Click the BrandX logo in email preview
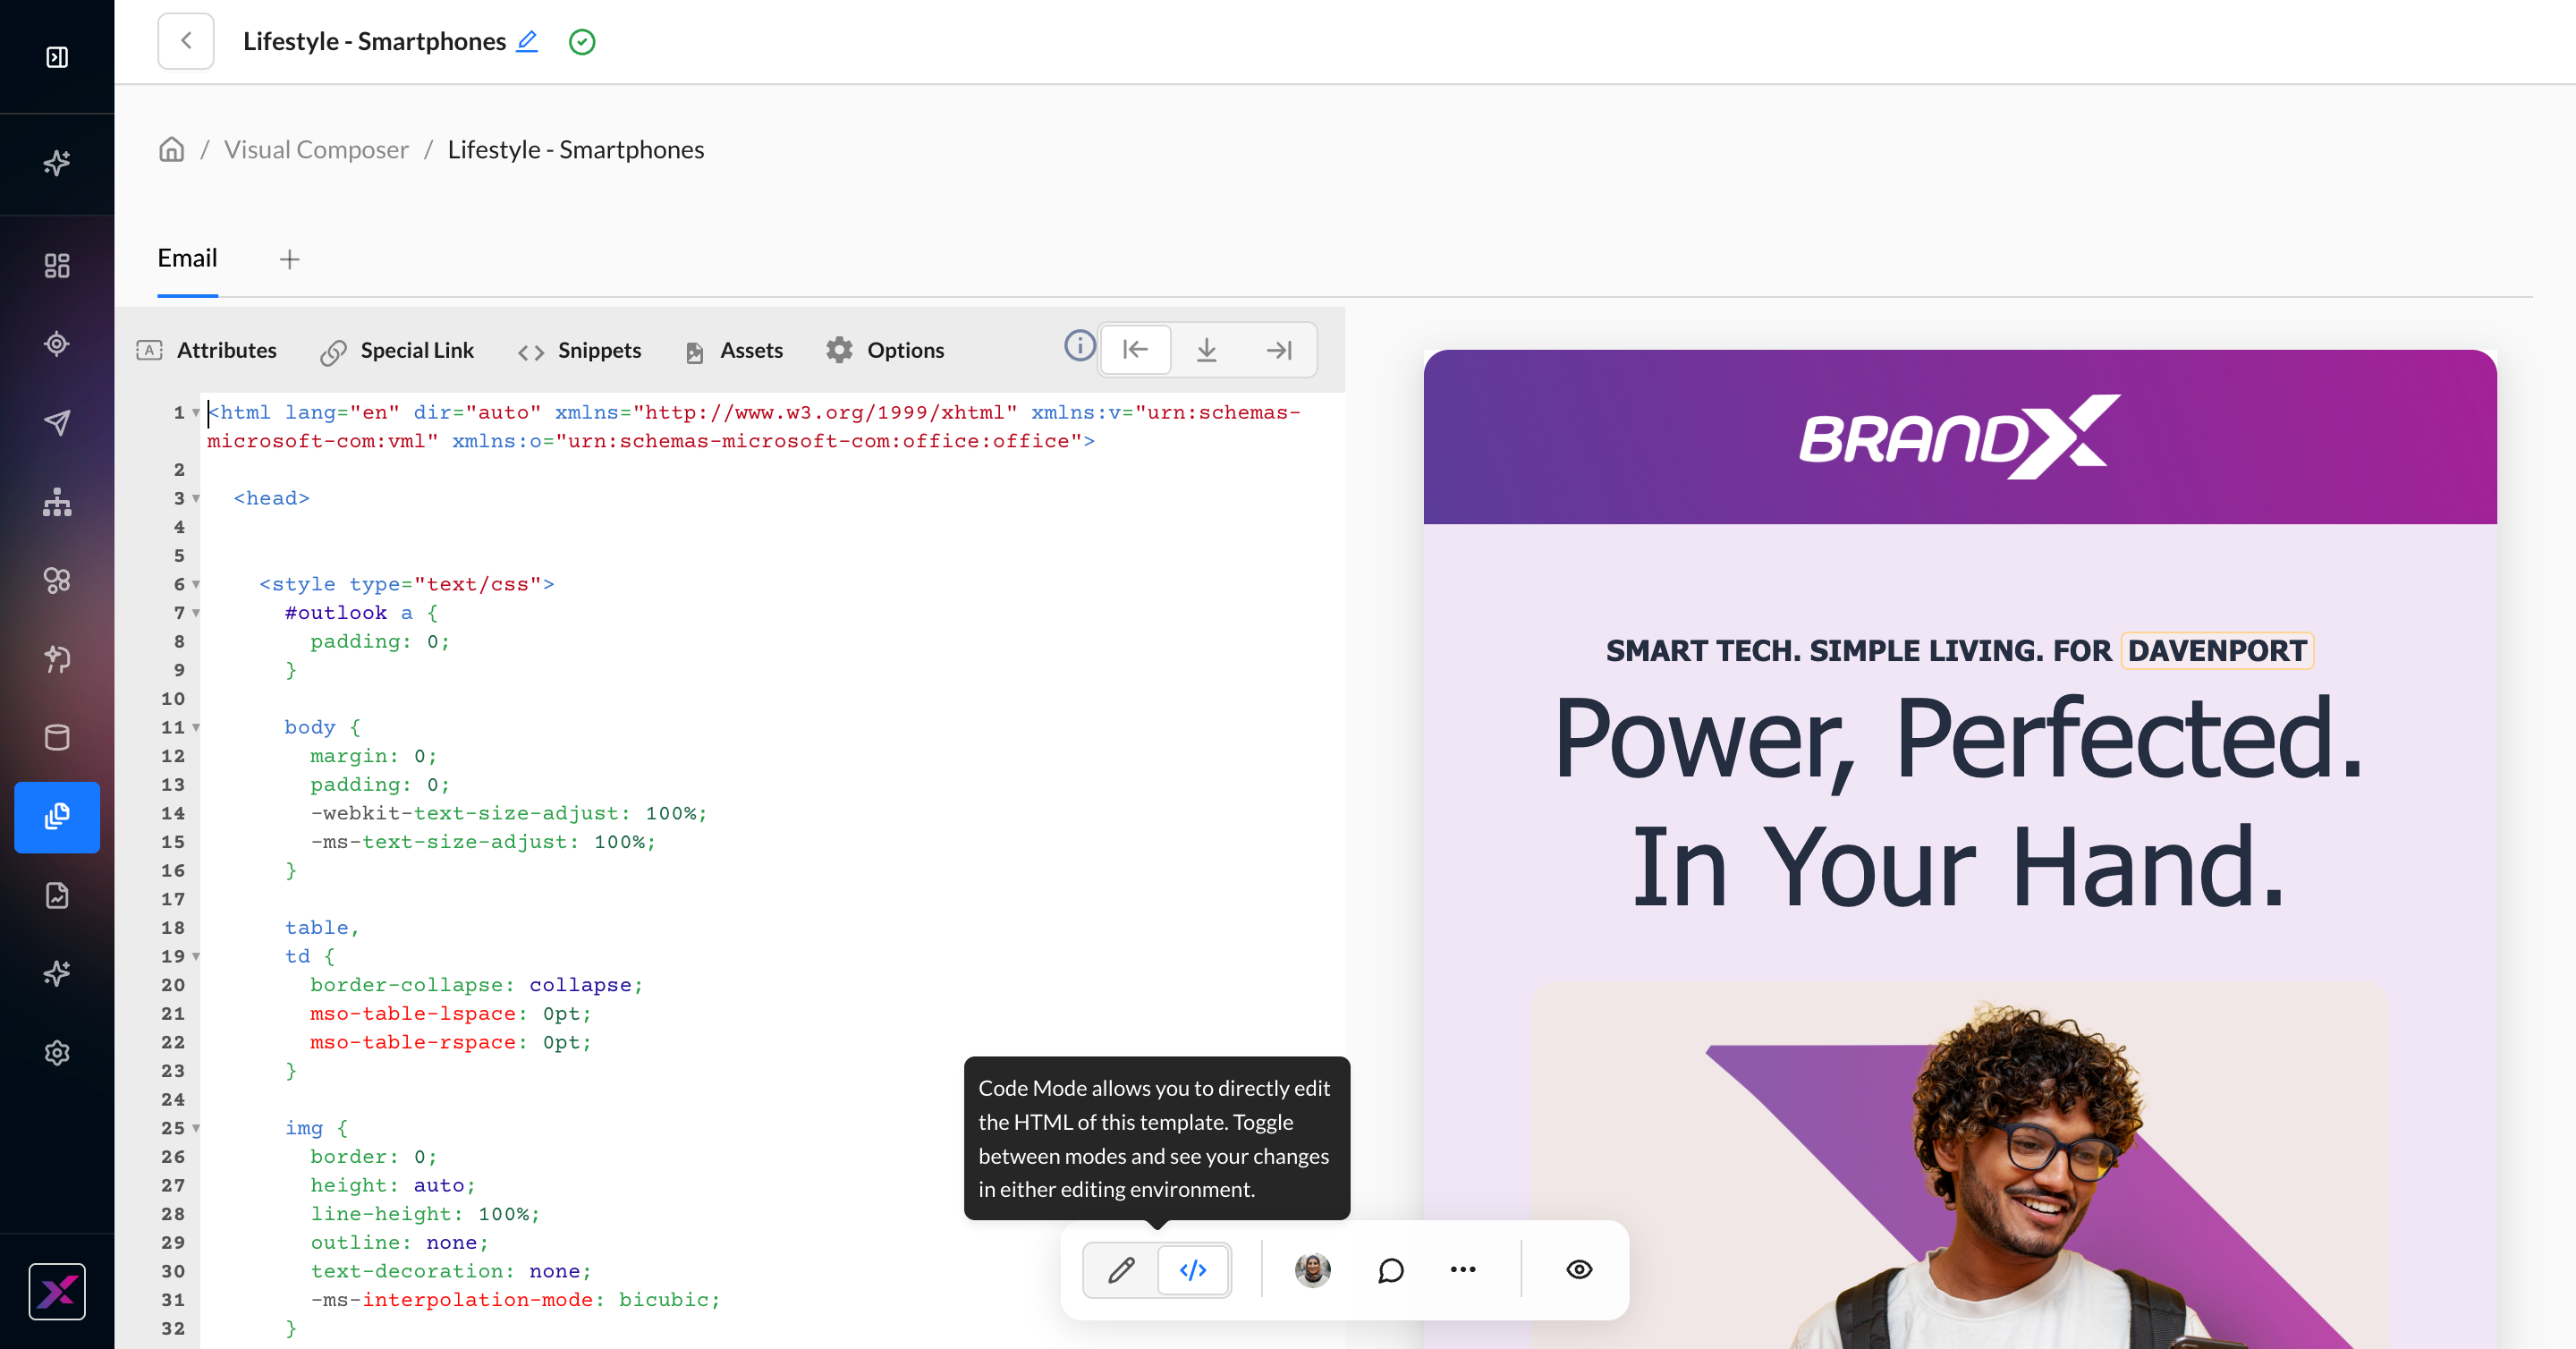 1960,437
